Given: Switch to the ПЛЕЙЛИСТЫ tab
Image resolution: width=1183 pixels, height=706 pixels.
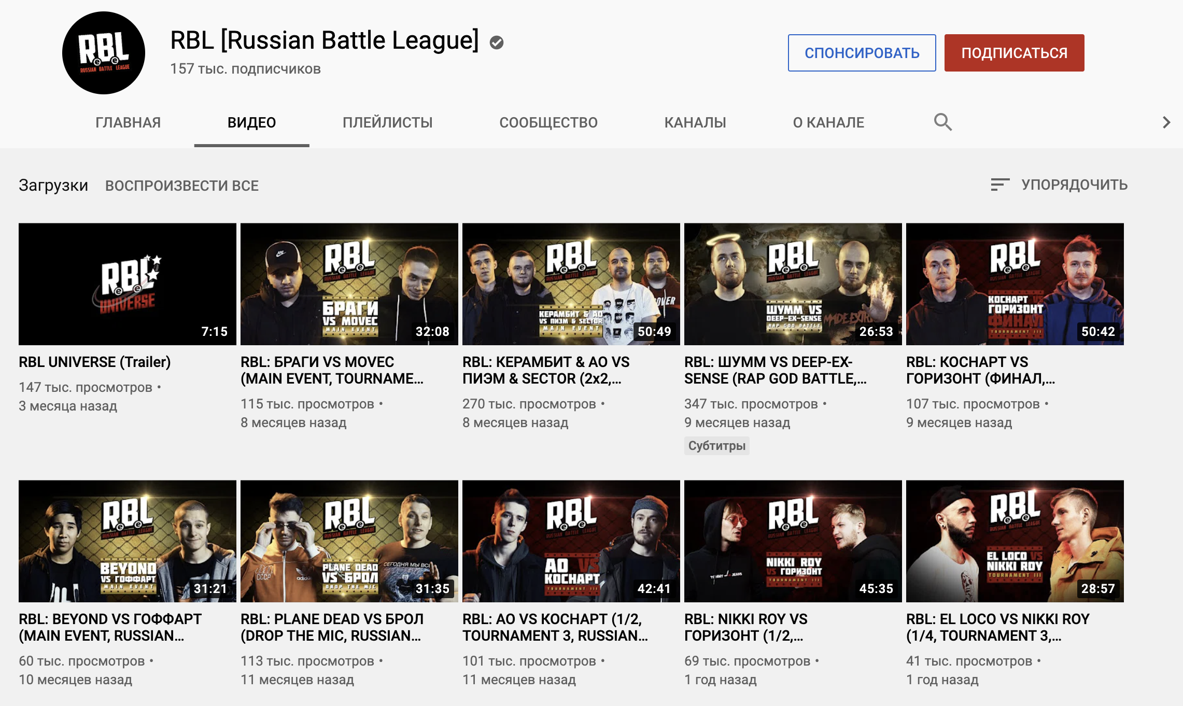Looking at the screenshot, I should tap(387, 122).
